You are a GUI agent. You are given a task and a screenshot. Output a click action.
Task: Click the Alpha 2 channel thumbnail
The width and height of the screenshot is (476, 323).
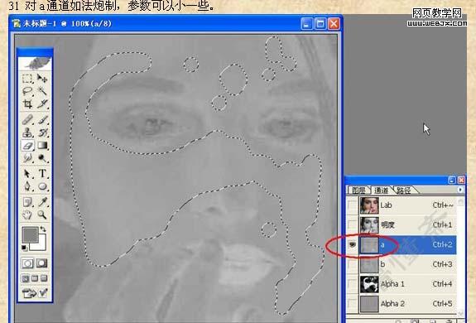coord(369,304)
